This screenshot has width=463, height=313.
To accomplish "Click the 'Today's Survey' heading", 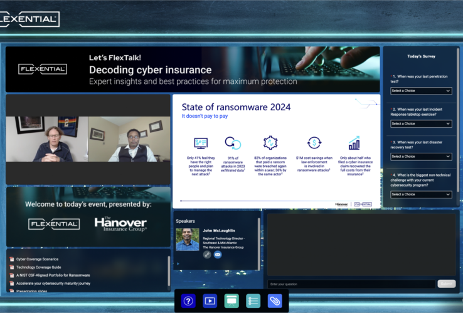I will pos(421,56).
